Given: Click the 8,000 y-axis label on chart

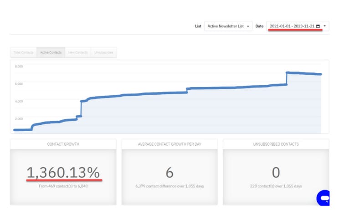Looking at the screenshot, I should pos(19,66).
